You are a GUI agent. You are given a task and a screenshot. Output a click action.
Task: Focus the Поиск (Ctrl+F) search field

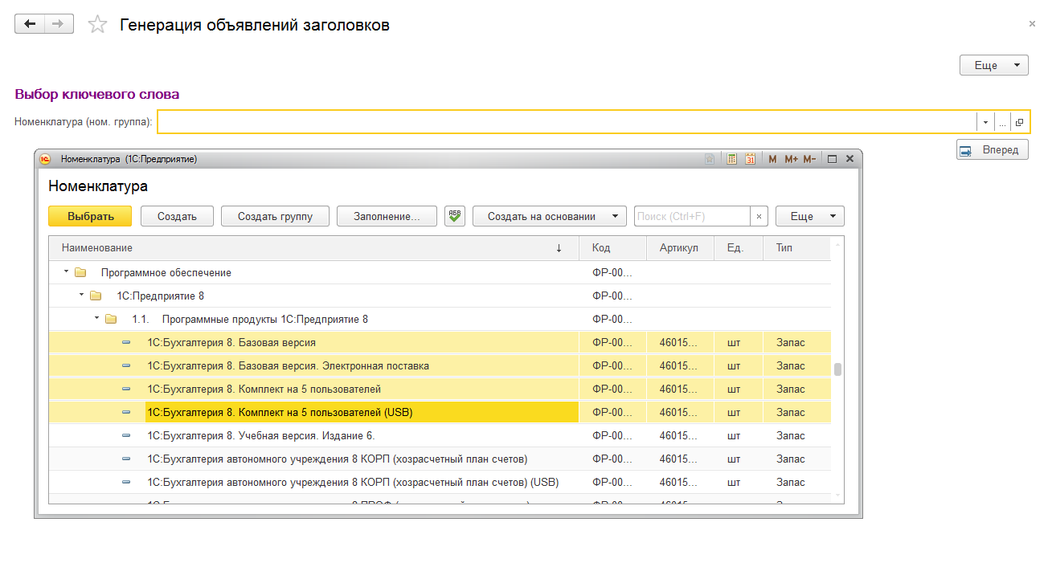(693, 216)
